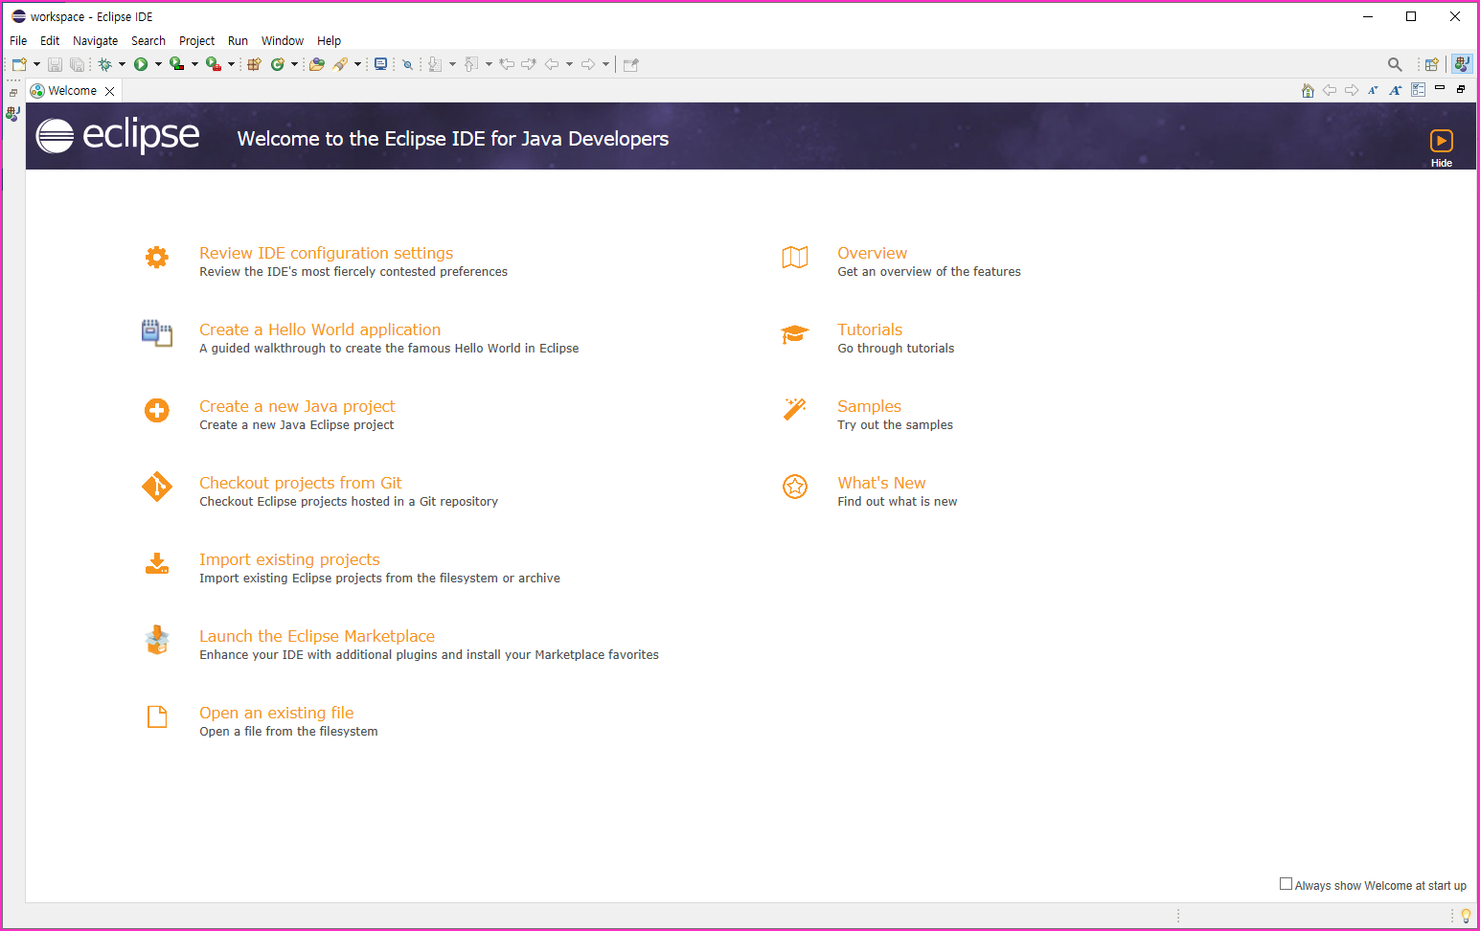Click the New file wizard toolbar icon
The width and height of the screenshot is (1480, 931).
(19, 64)
